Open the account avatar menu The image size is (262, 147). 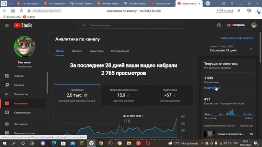click(x=254, y=25)
